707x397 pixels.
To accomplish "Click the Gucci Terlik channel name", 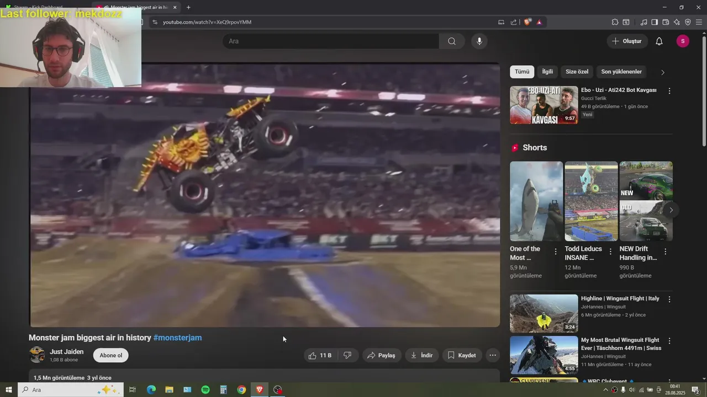I will point(594,98).
